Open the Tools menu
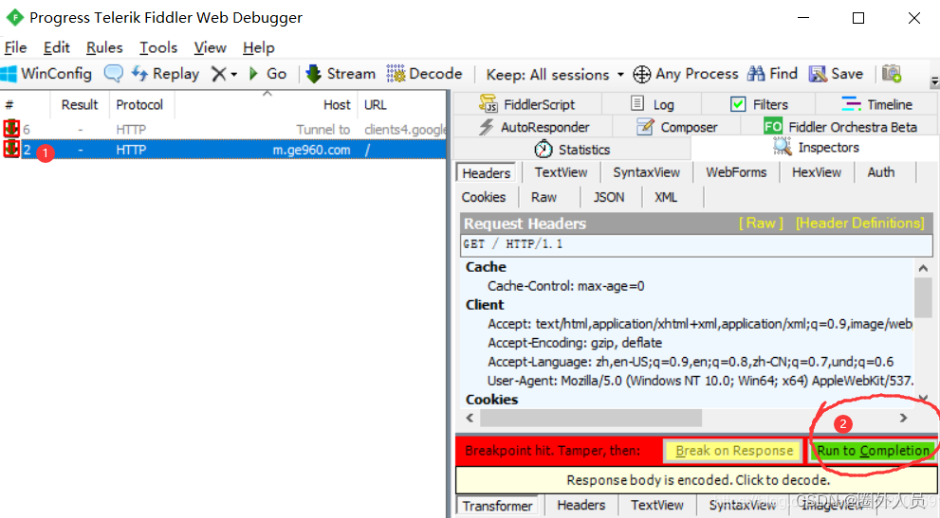940x518 pixels. coord(158,47)
